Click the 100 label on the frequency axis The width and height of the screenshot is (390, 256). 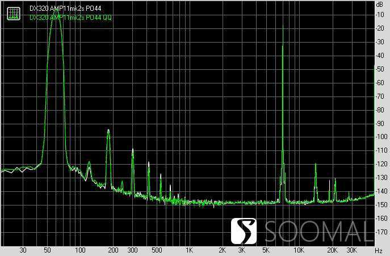(x=80, y=250)
